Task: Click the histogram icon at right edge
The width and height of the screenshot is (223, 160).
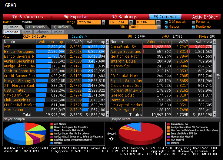Action: (x=218, y=75)
